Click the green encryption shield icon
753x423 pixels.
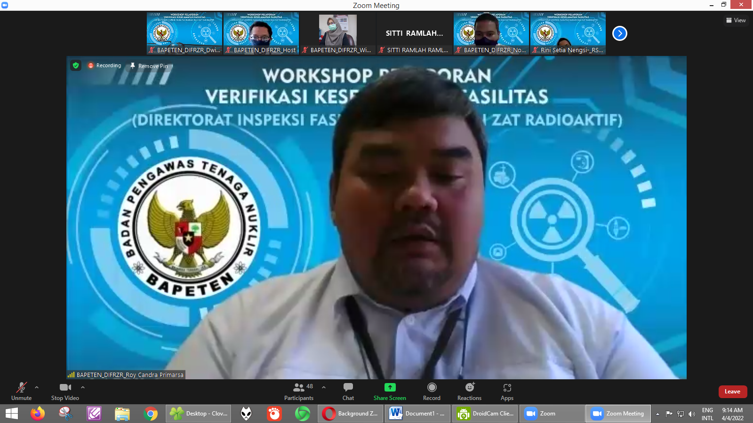point(76,65)
